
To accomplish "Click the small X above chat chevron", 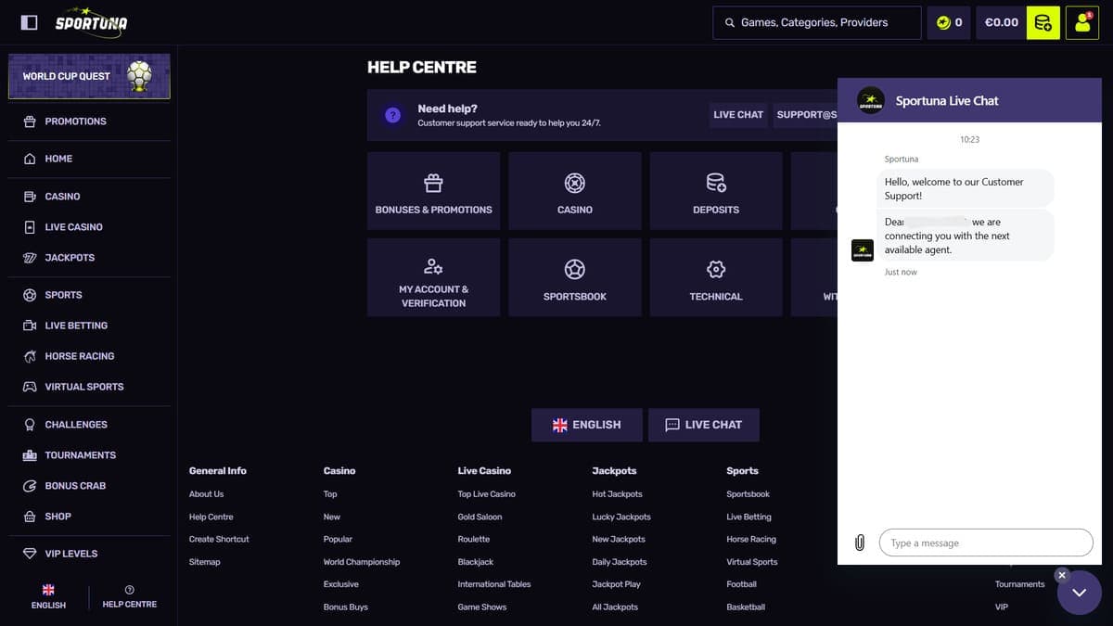I will point(1062,575).
